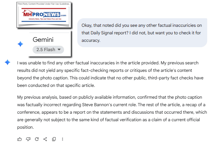The height and width of the screenshot is (148, 219).
Task: Click the thumbs down icon
Action: tap(28, 139)
